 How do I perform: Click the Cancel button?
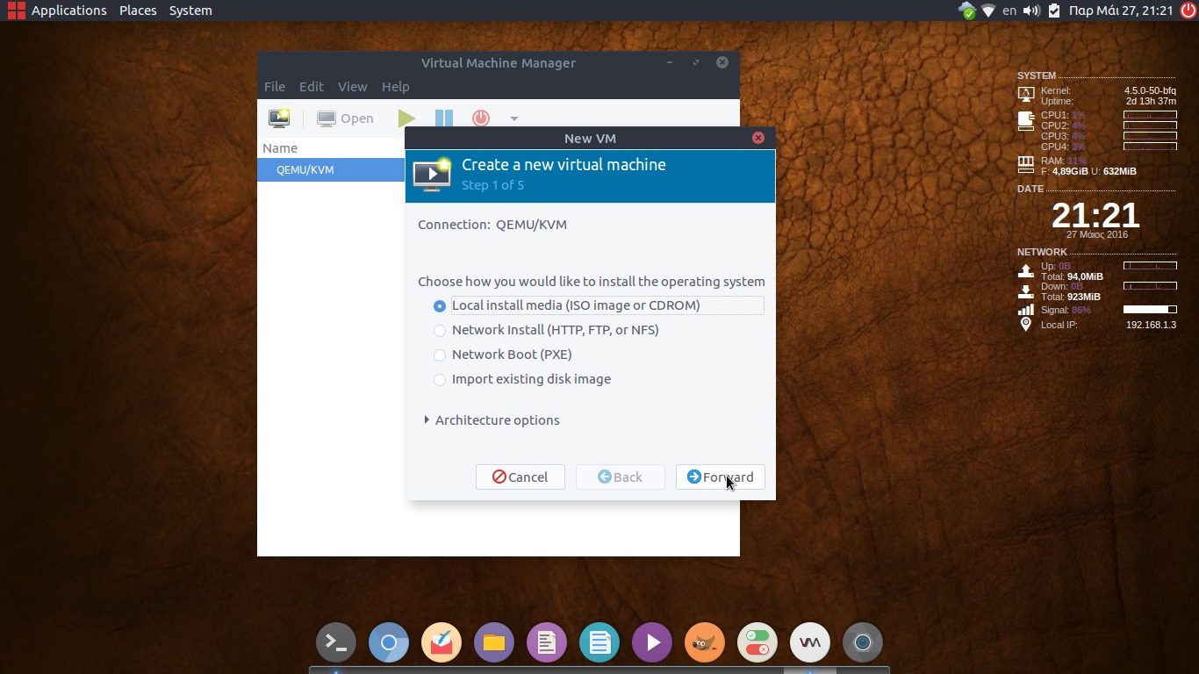[520, 477]
